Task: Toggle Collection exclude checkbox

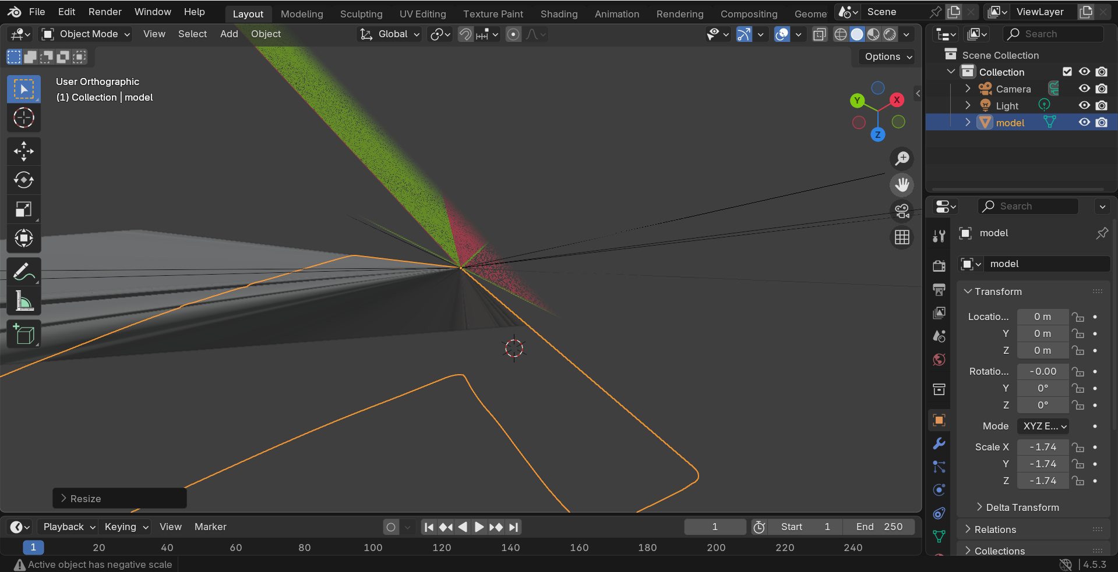Action: [1067, 72]
